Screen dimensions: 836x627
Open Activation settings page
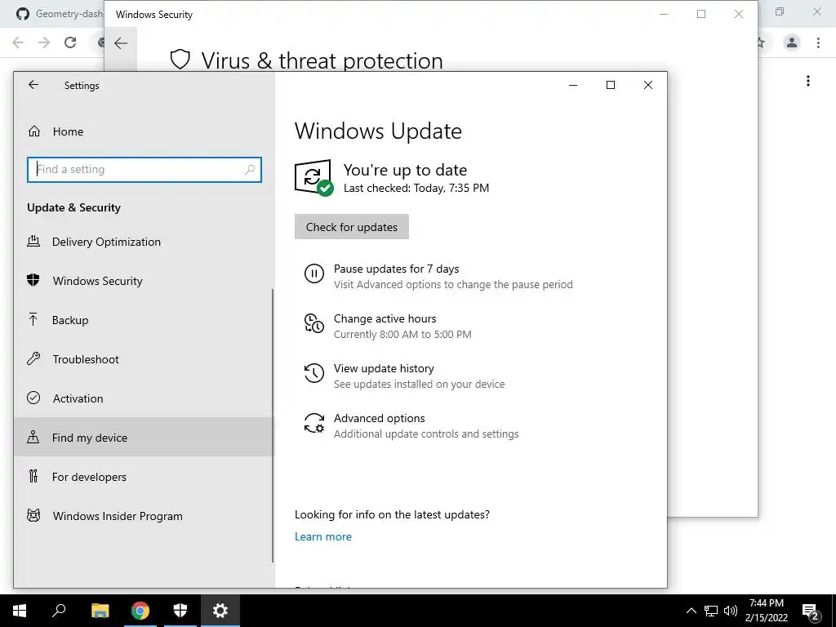[144, 398]
